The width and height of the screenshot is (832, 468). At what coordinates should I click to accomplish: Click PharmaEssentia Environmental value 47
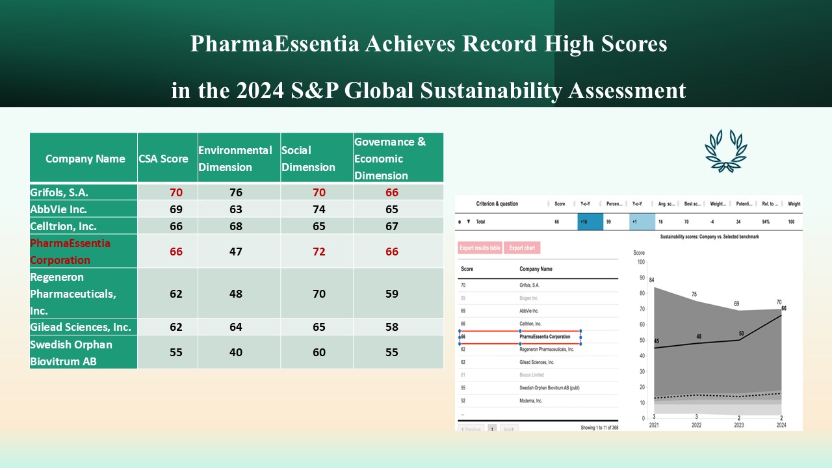236,252
